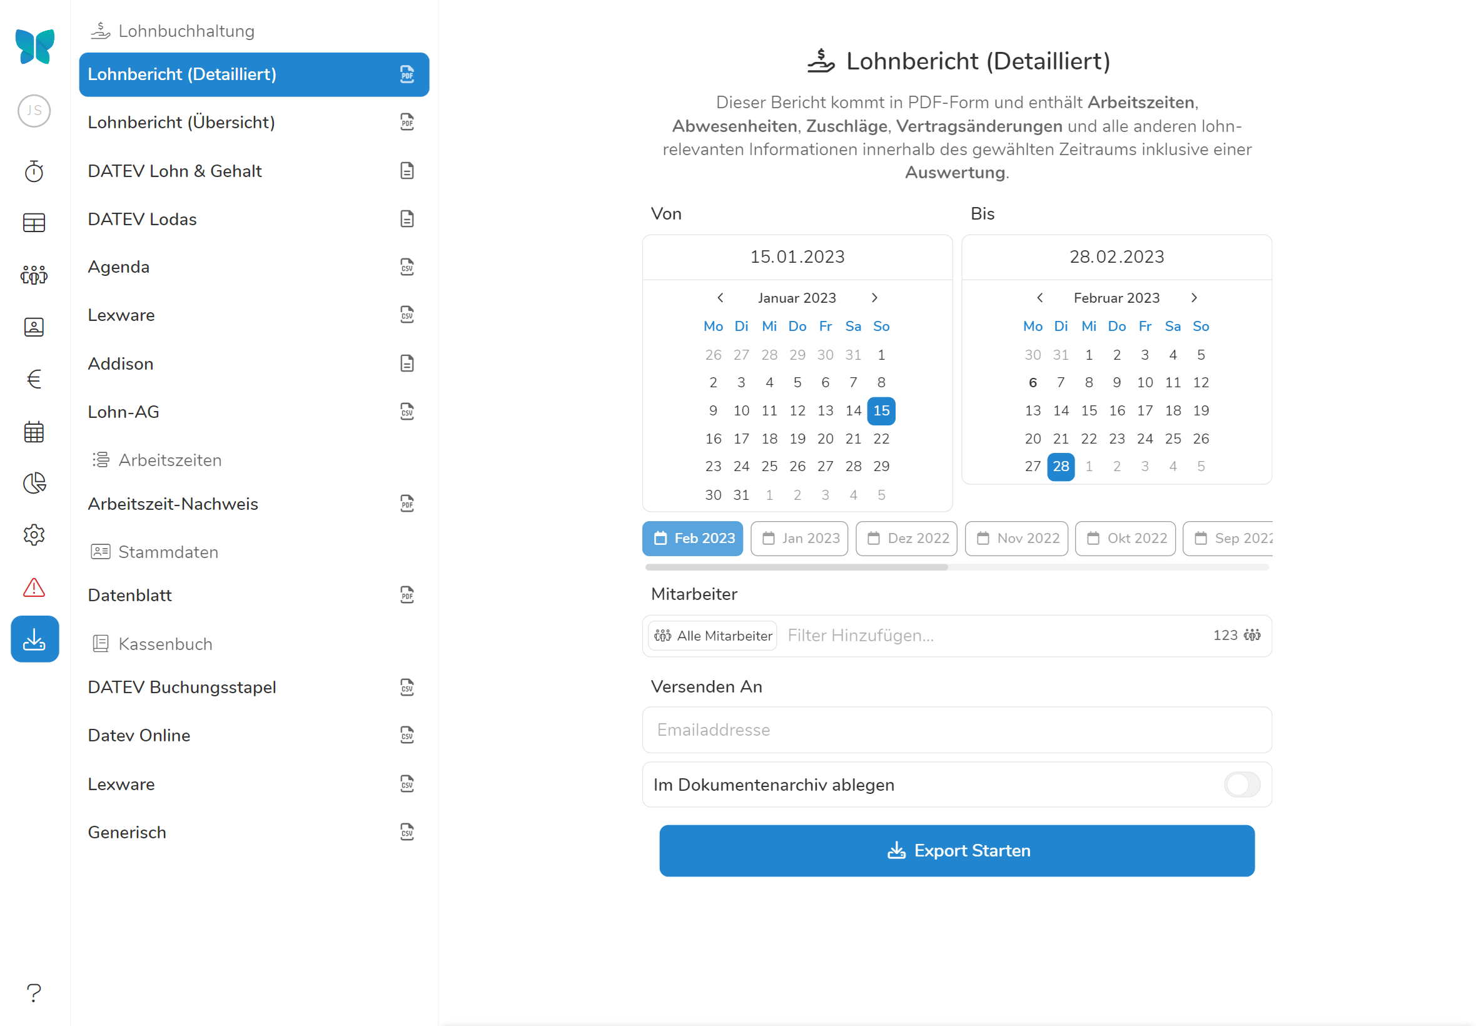Click the butterfly app logo
1476x1026 pixels.
(x=34, y=46)
